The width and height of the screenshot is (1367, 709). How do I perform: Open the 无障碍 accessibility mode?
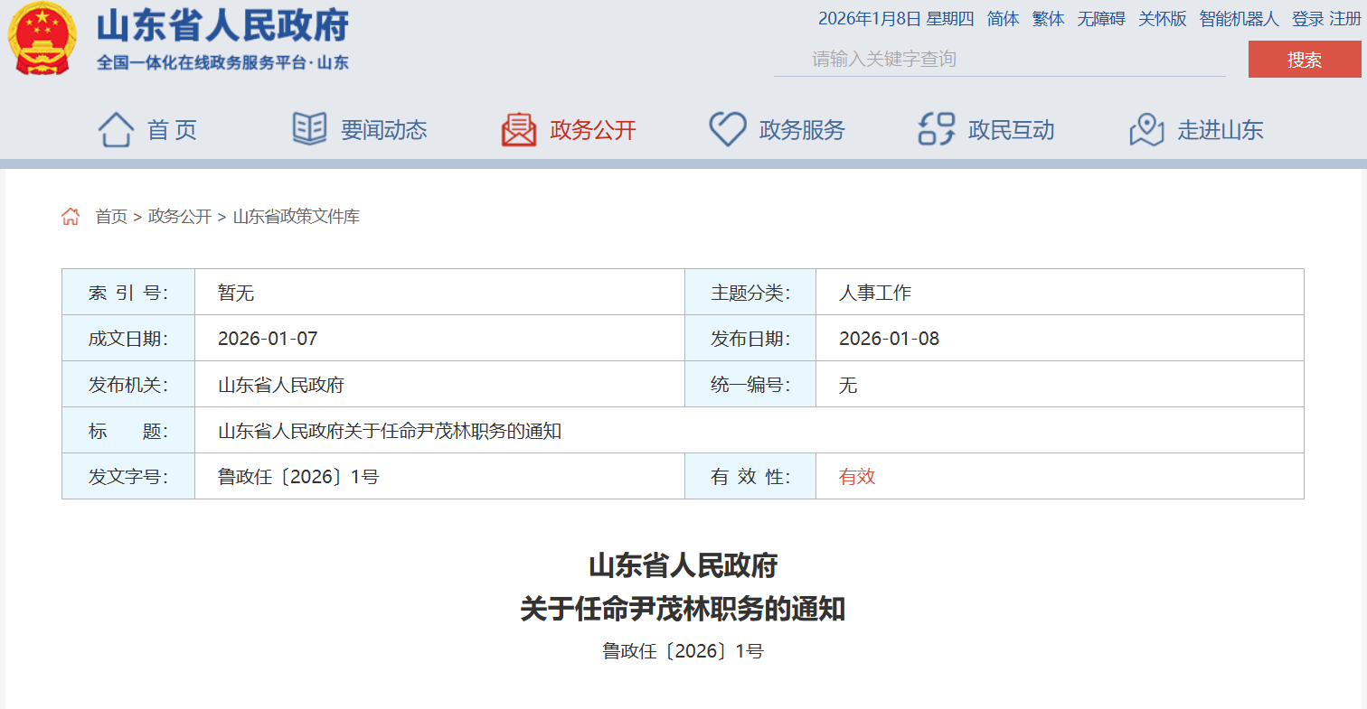[1100, 19]
